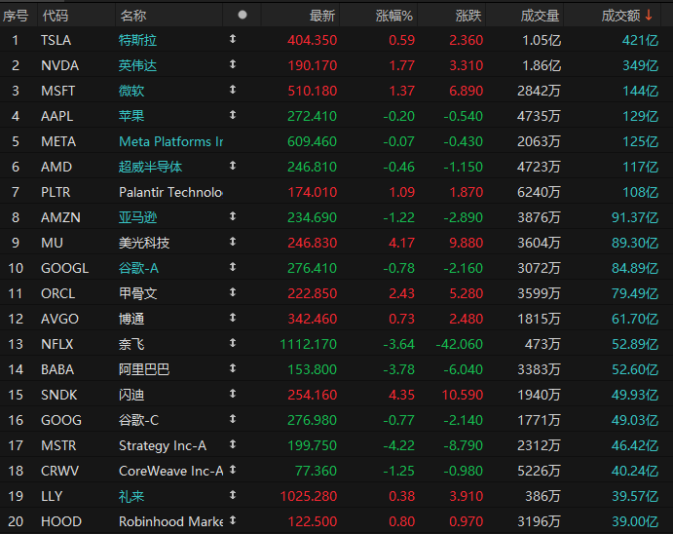The width and height of the screenshot is (673, 534).
Task: Click the 39.00亿 turnover value
Action: (635, 521)
